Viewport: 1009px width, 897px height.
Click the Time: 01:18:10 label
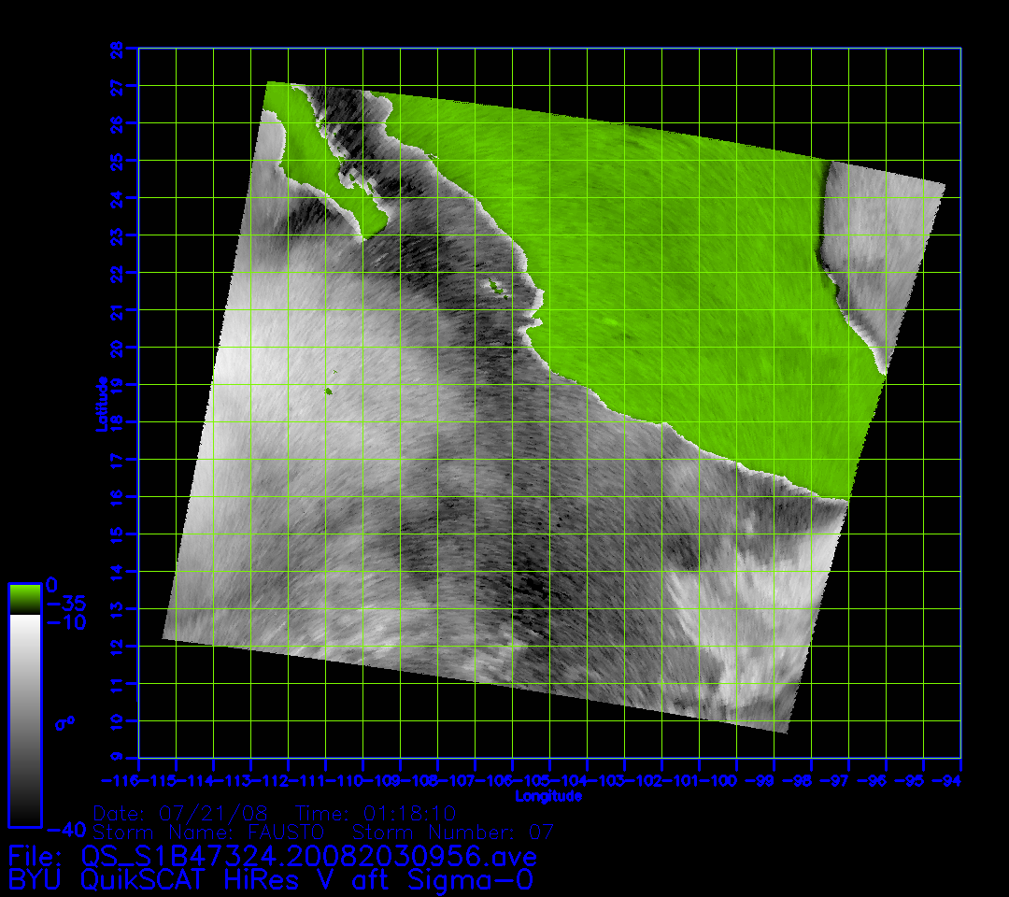click(376, 813)
